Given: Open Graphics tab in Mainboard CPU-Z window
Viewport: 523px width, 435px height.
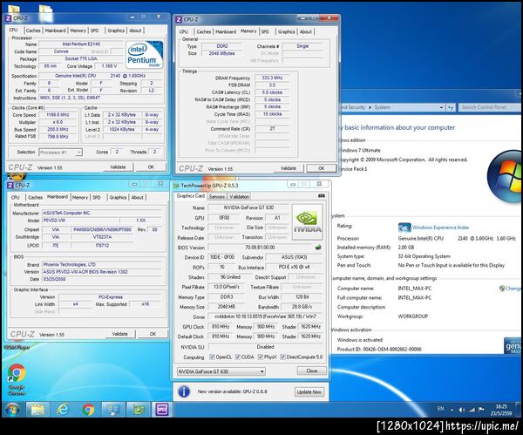Looking at the screenshot, I should coord(118,198).
